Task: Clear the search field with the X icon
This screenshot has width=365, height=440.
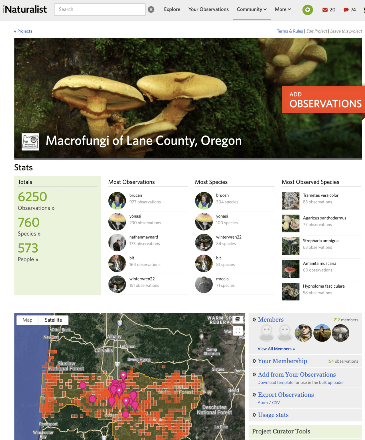Action: point(151,9)
